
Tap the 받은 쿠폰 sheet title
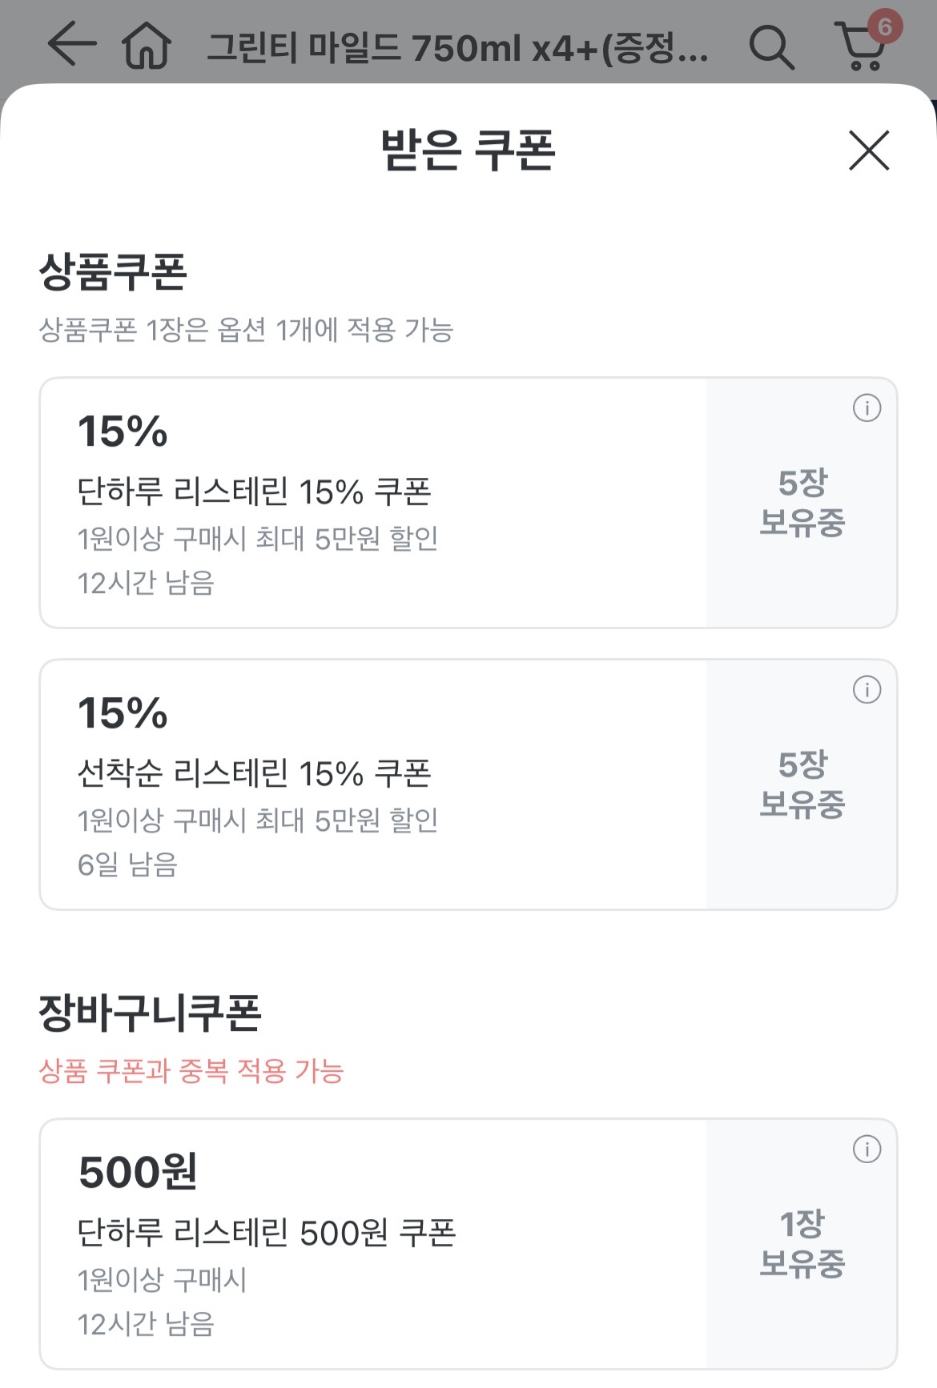(468, 150)
